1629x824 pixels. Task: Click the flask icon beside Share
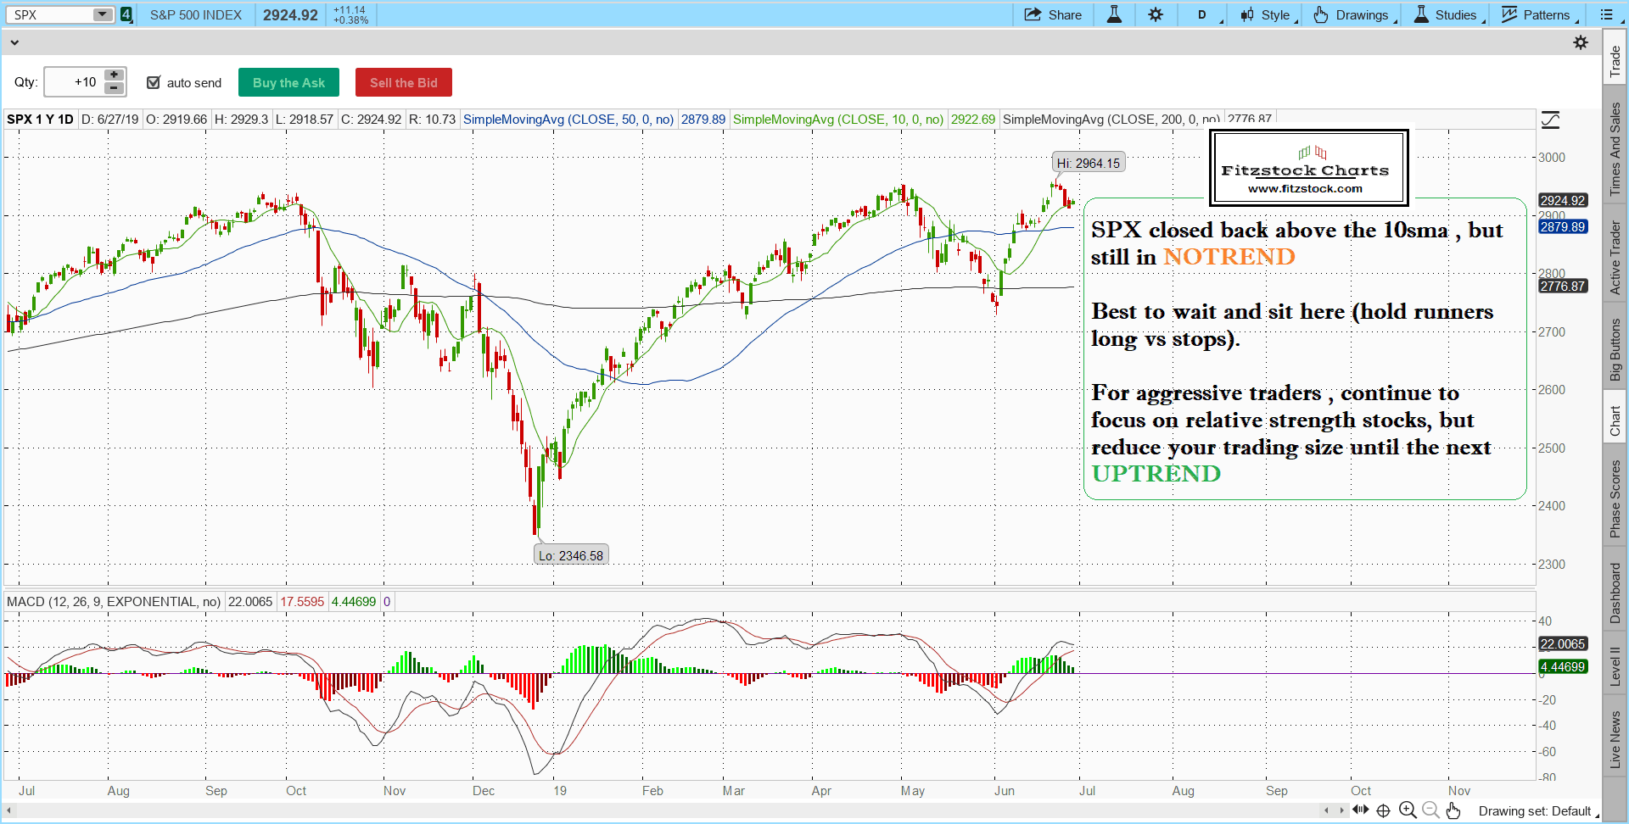click(x=1114, y=14)
